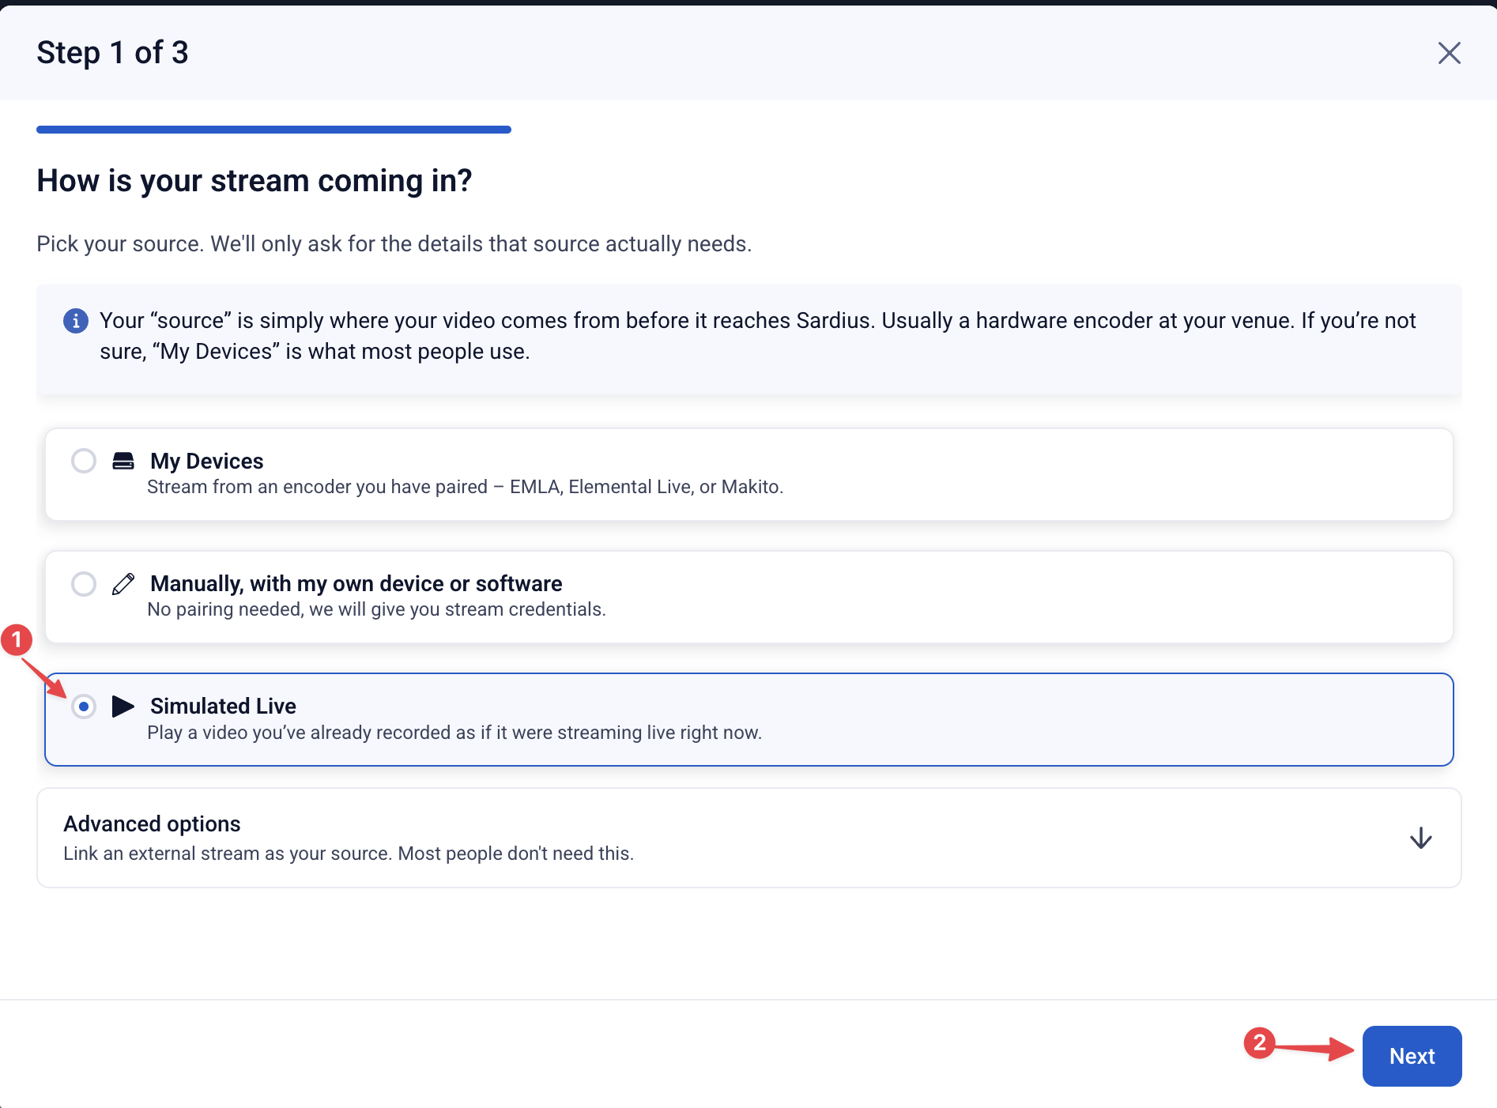Image resolution: width=1497 pixels, height=1108 pixels.
Task: Click the My Devices encoder icon
Action: [x=123, y=461]
